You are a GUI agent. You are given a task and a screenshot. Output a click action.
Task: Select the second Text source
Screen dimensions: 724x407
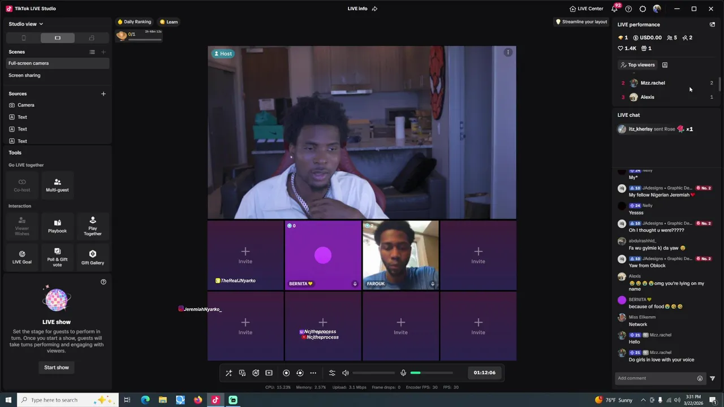[57, 129]
